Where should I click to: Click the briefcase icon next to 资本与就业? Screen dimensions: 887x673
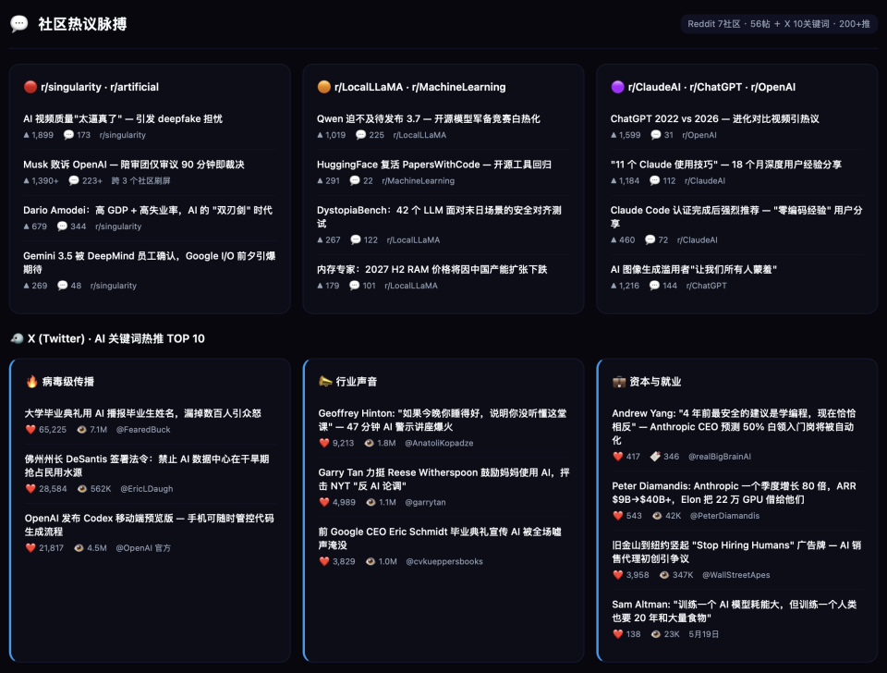click(x=619, y=382)
